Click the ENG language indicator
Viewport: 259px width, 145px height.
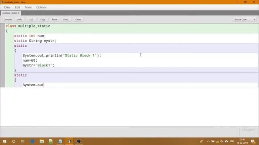(232, 141)
